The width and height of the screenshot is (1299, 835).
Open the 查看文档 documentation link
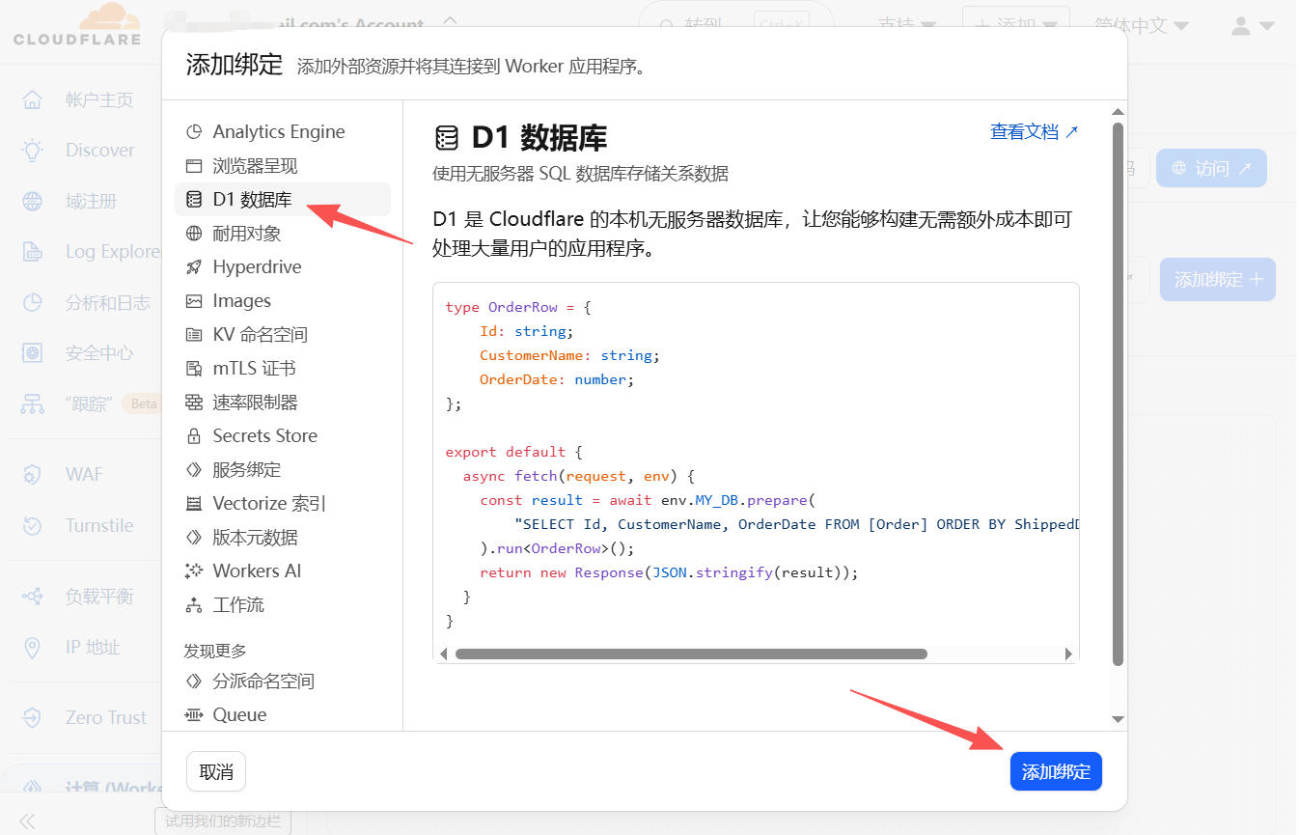point(1034,132)
